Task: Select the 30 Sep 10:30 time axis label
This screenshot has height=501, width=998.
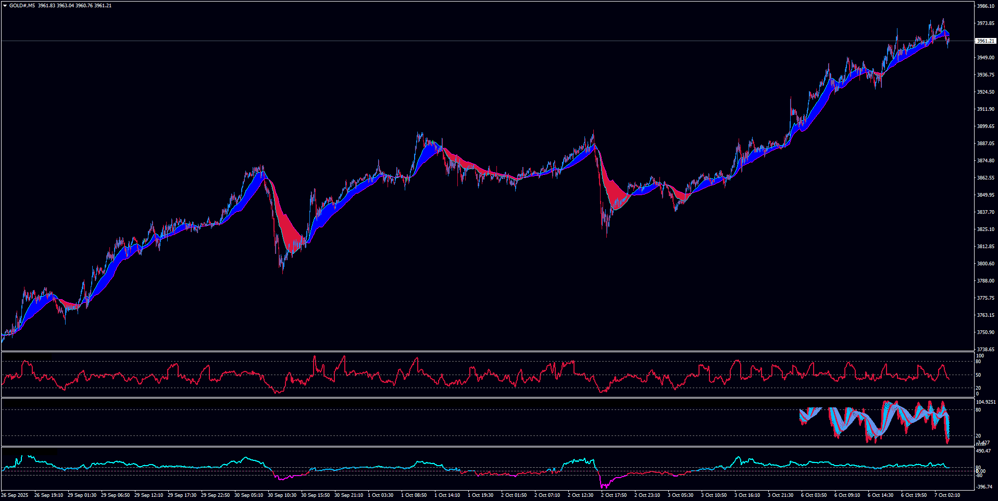Action: 282,495
